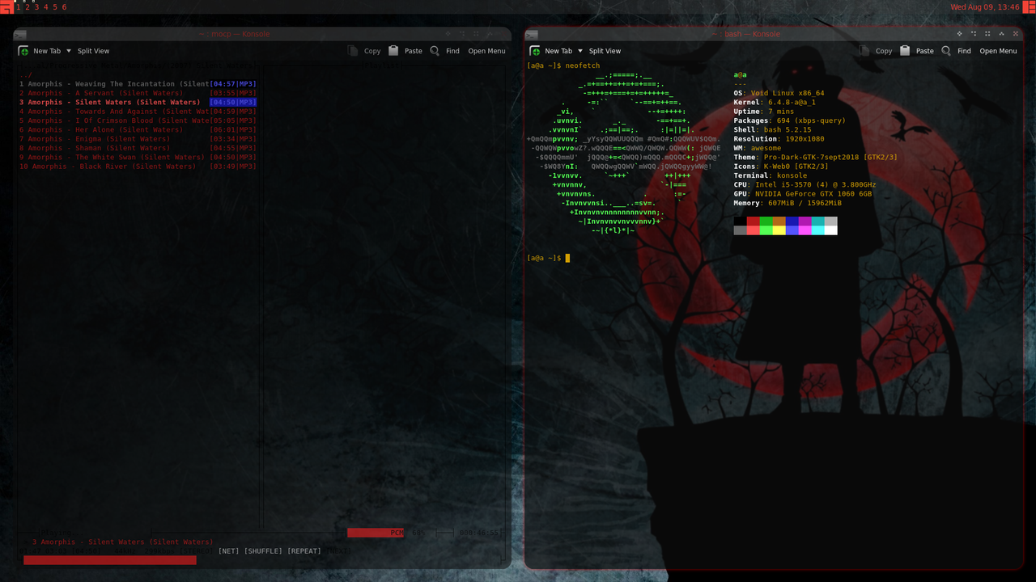
Task: Click the Memory: 607MiB / 15962MiB line
Action: point(788,203)
